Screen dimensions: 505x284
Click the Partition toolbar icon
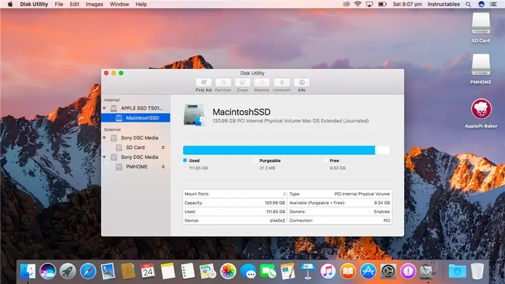click(x=223, y=83)
